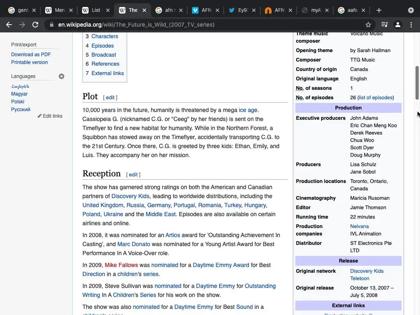Screen dimensions: 420x315
Task: Open the United Kingdom link
Action: tap(103, 205)
